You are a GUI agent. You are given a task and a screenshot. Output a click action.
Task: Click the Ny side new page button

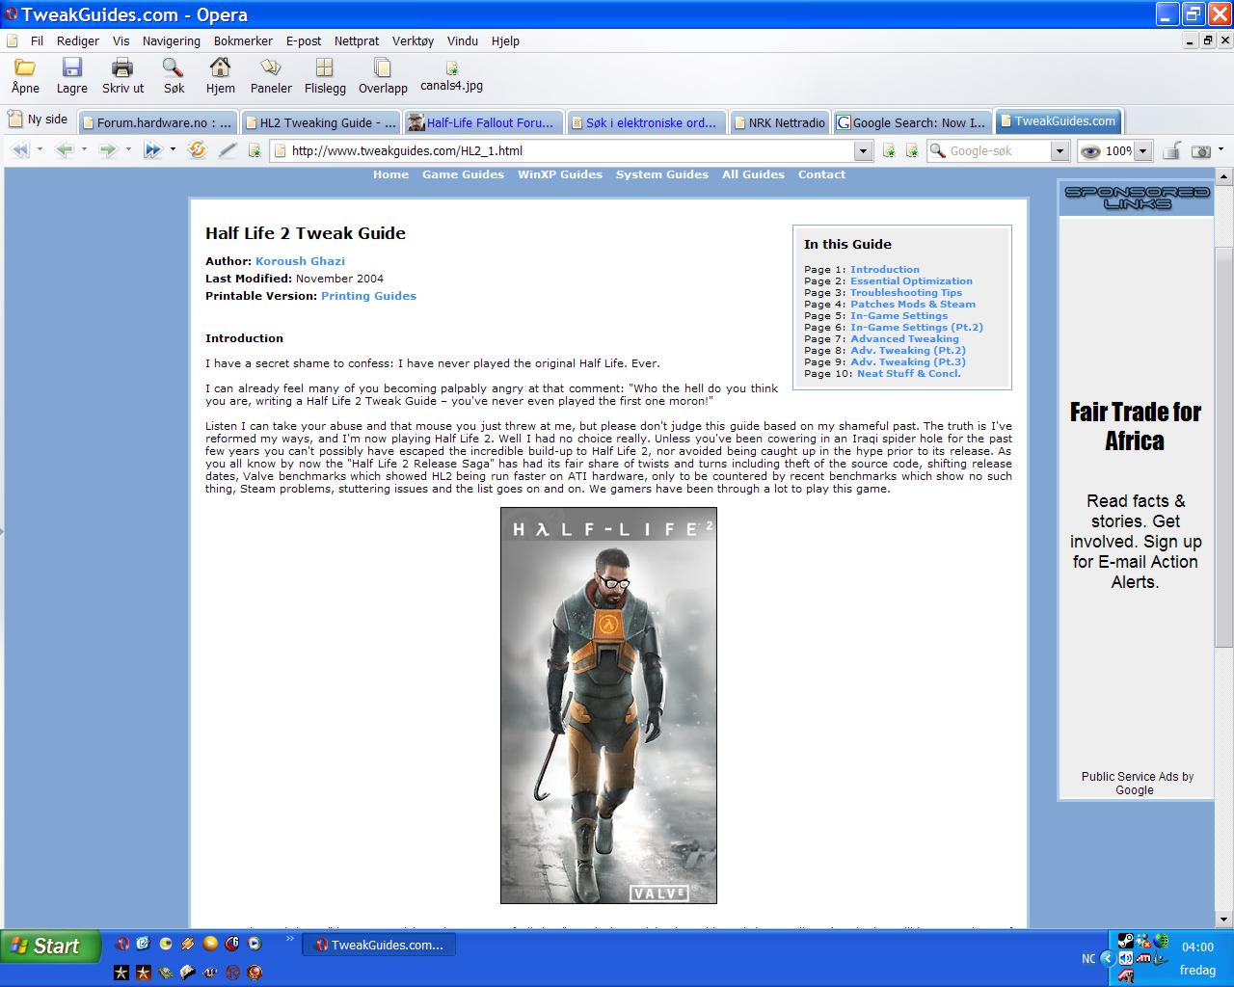pos(39,120)
